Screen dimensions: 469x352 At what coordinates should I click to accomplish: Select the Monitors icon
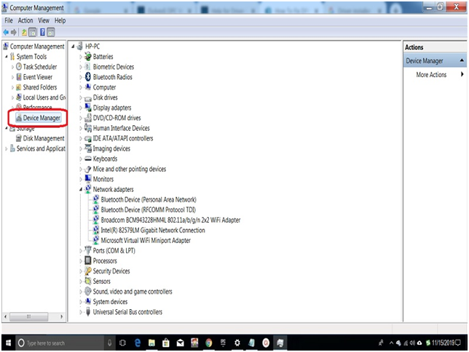87,179
